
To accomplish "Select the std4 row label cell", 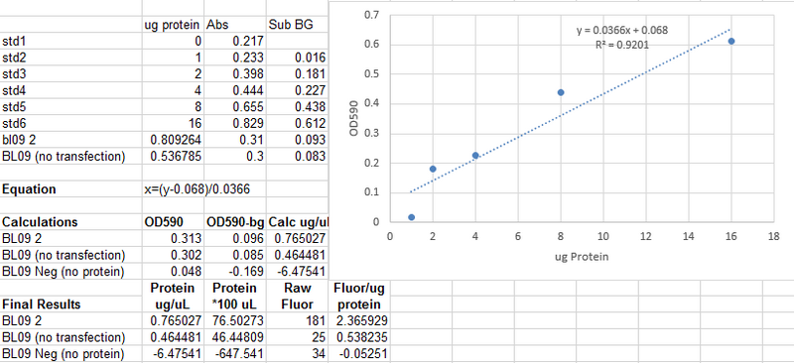I will click(70, 90).
